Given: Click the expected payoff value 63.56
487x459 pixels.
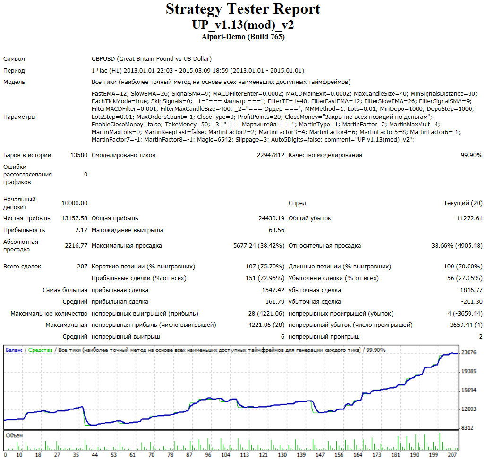Looking at the screenshot, I should [276, 230].
